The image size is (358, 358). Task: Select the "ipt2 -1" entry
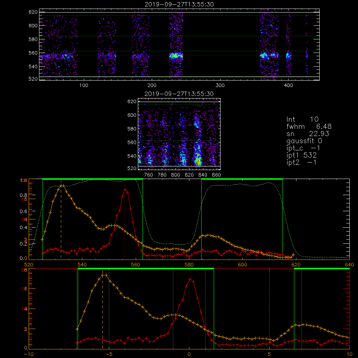pyautogui.click(x=301, y=162)
